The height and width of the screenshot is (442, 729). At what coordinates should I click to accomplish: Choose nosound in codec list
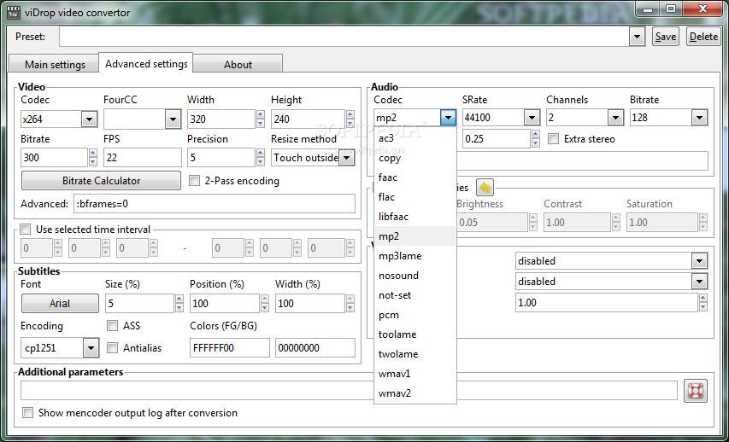pyautogui.click(x=414, y=276)
